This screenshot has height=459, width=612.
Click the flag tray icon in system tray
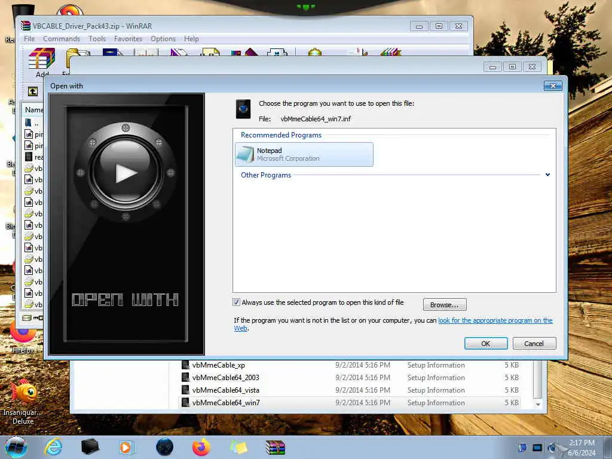tap(522, 447)
